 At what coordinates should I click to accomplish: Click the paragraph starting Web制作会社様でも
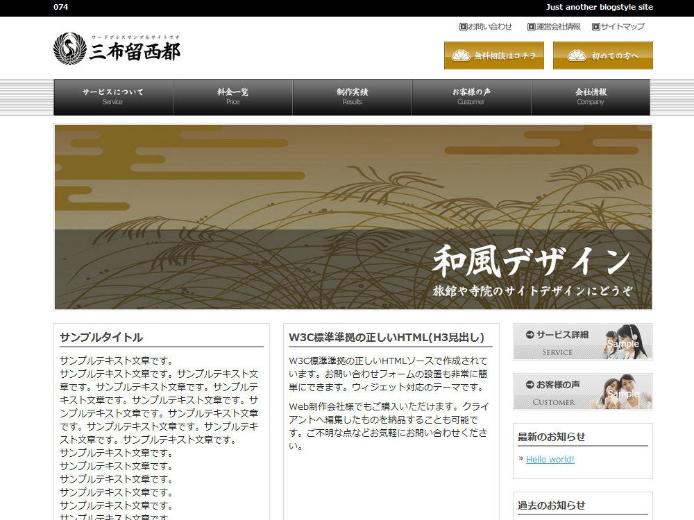389,426
